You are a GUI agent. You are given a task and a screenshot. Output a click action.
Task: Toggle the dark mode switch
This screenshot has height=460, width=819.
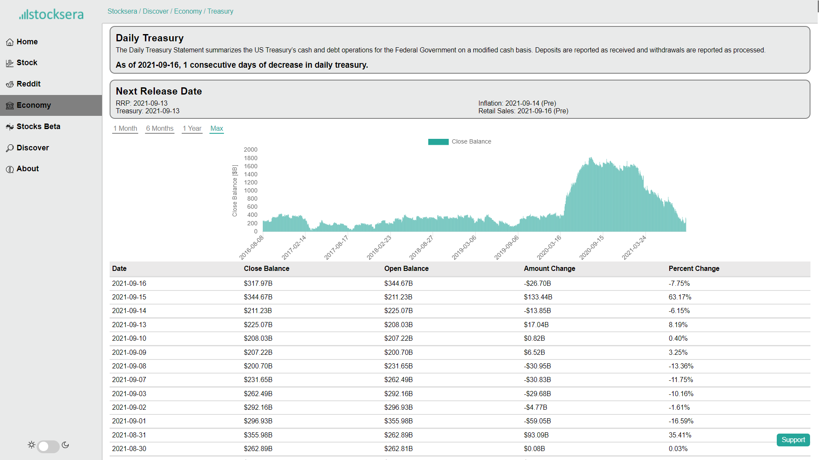coord(48,446)
